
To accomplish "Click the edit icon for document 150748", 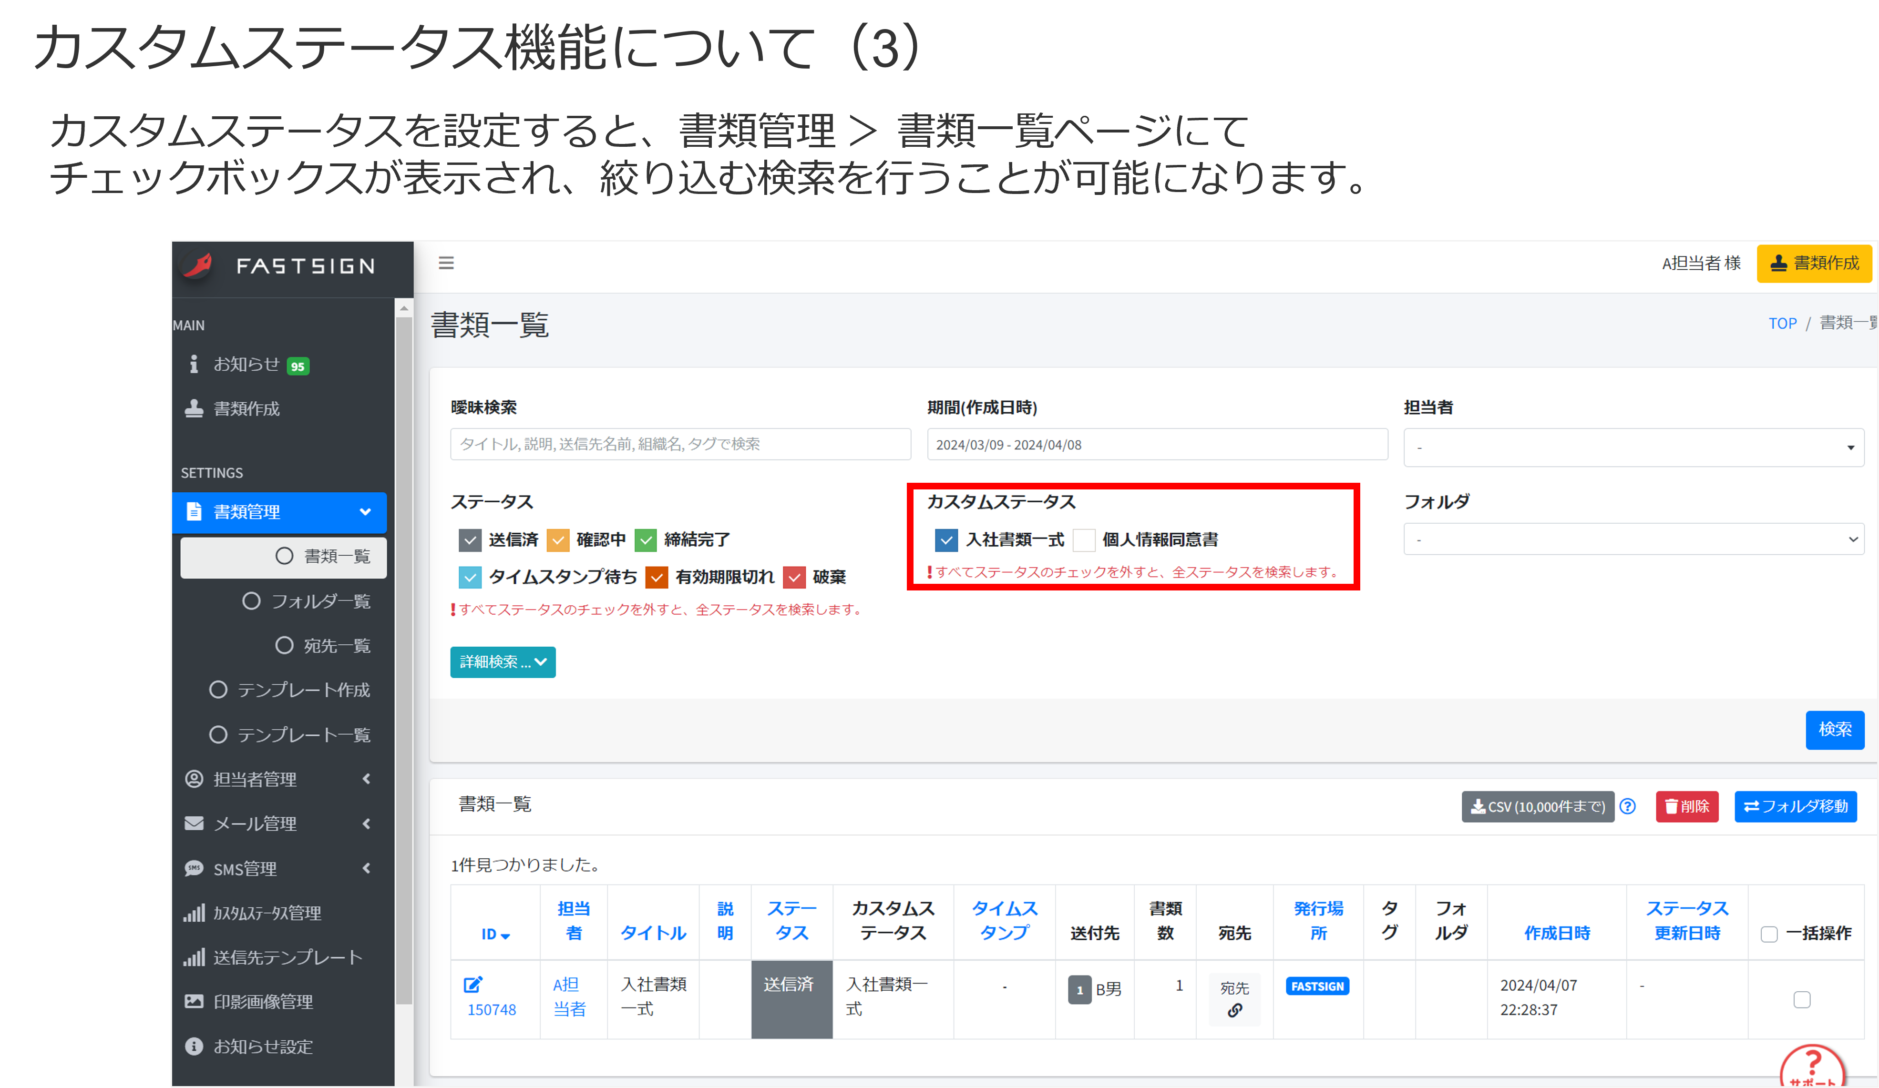I will point(473,985).
